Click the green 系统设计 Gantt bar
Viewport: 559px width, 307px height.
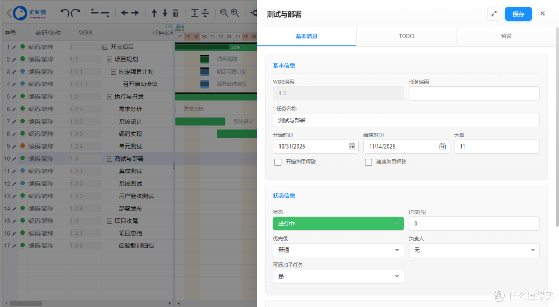coord(200,121)
